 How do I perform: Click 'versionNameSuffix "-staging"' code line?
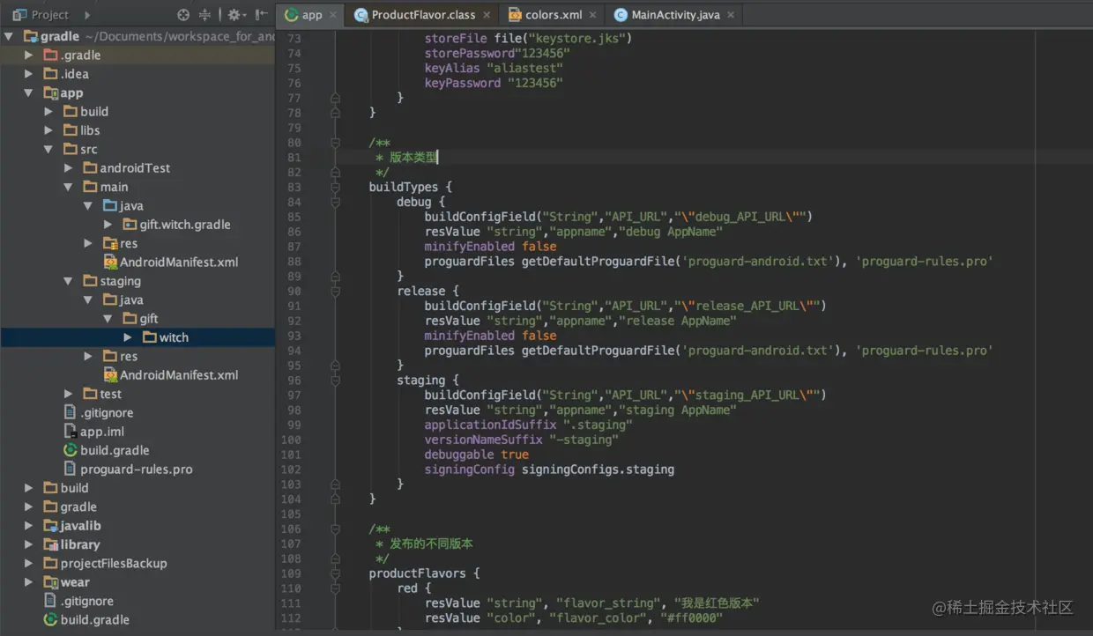pyautogui.click(x=521, y=440)
